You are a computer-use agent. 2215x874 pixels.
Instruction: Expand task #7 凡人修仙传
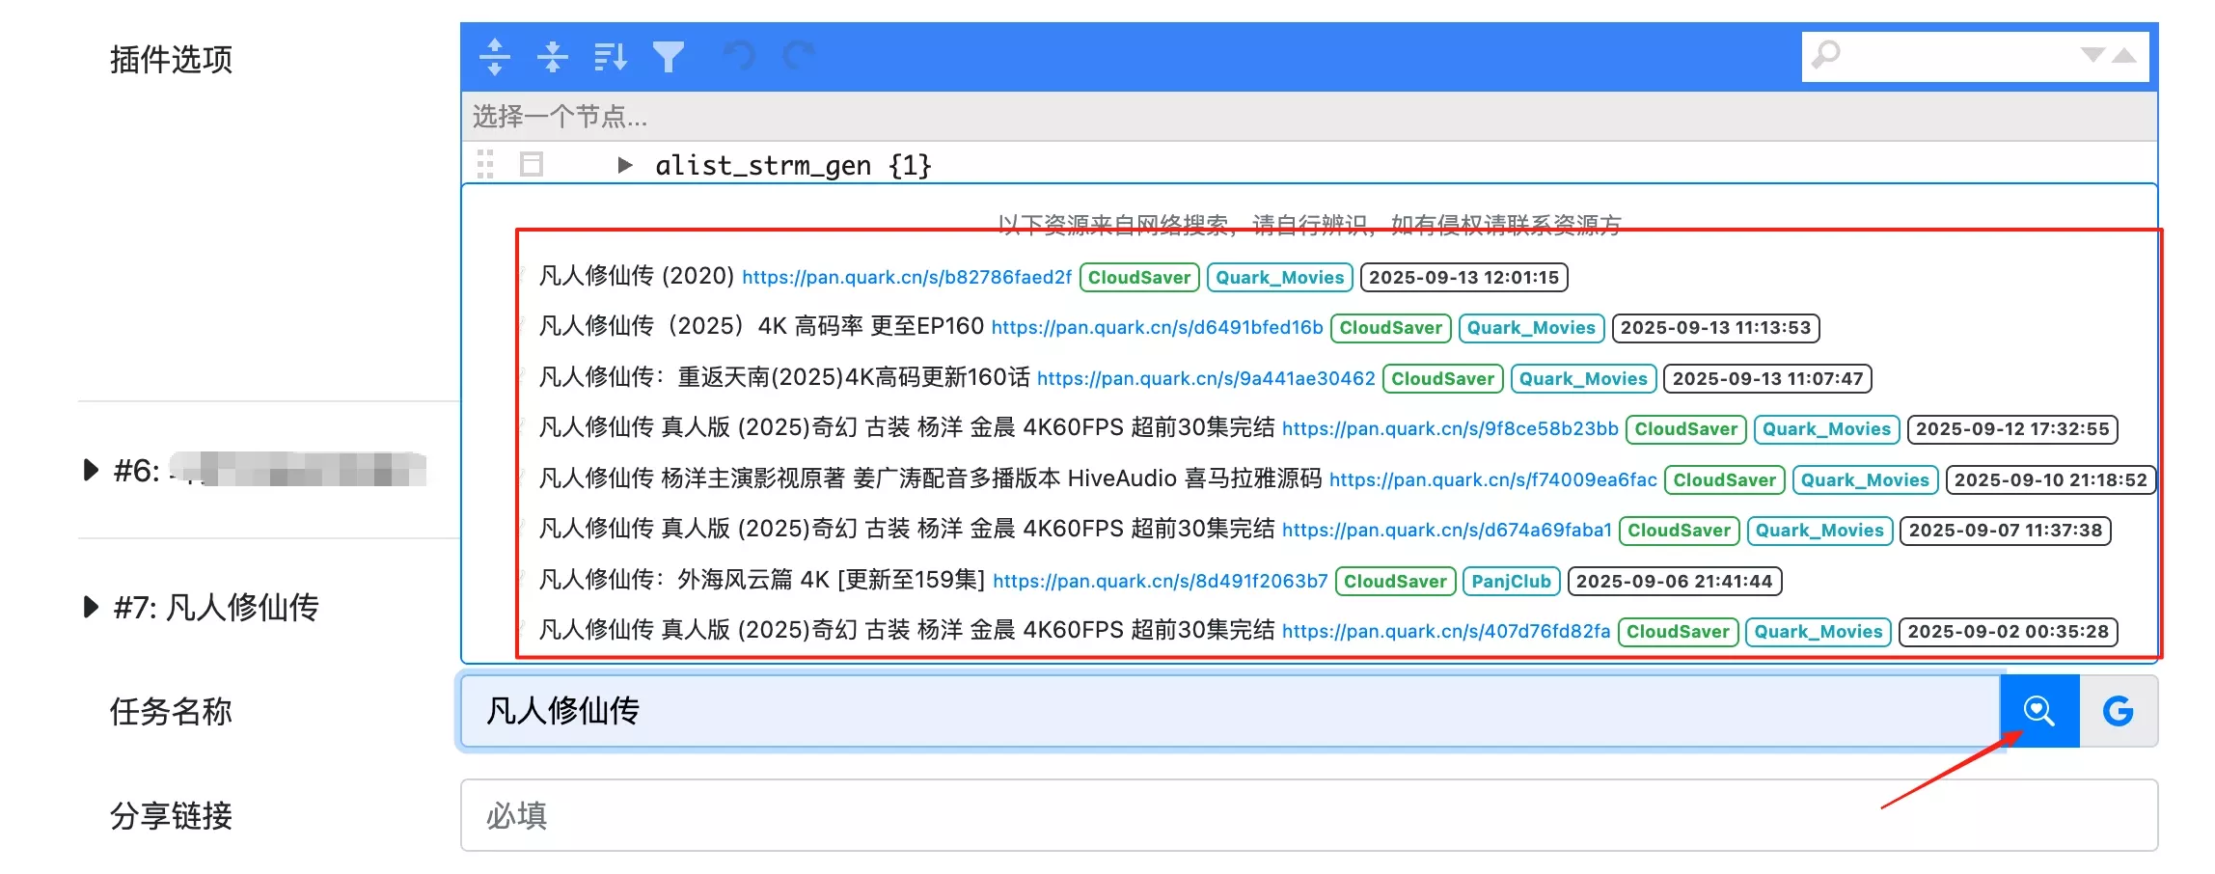pyautogui.click(x=92, y=607)
